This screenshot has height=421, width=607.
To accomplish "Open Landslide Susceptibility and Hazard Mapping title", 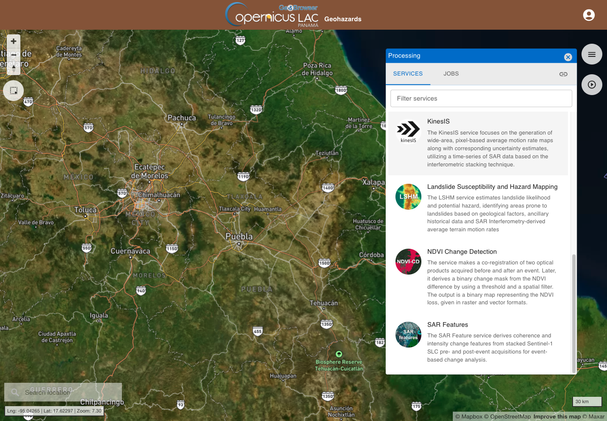I will coord(492,187).
